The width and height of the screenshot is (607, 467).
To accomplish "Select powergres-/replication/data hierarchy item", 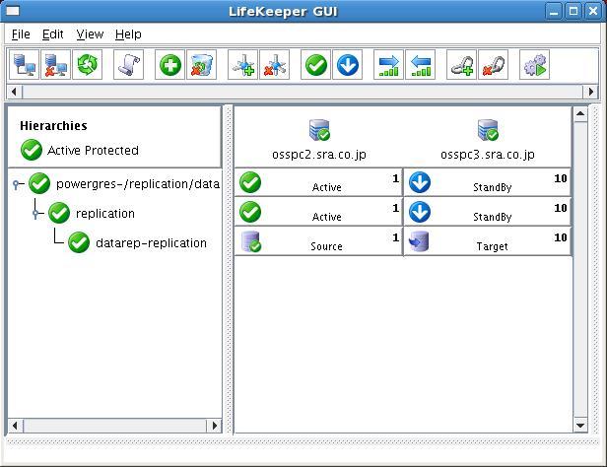I will click(x=138, y=184).
